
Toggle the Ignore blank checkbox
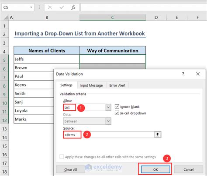point(117,106)
